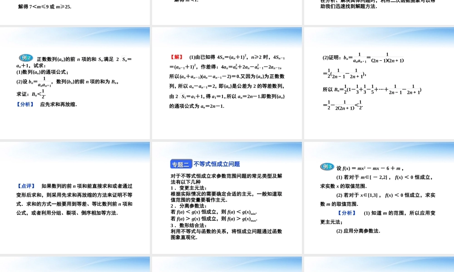Viewport: 454px width, 272px height.
Task: Click the heading 不等式恒成立问题
Action: coord(217,164)
